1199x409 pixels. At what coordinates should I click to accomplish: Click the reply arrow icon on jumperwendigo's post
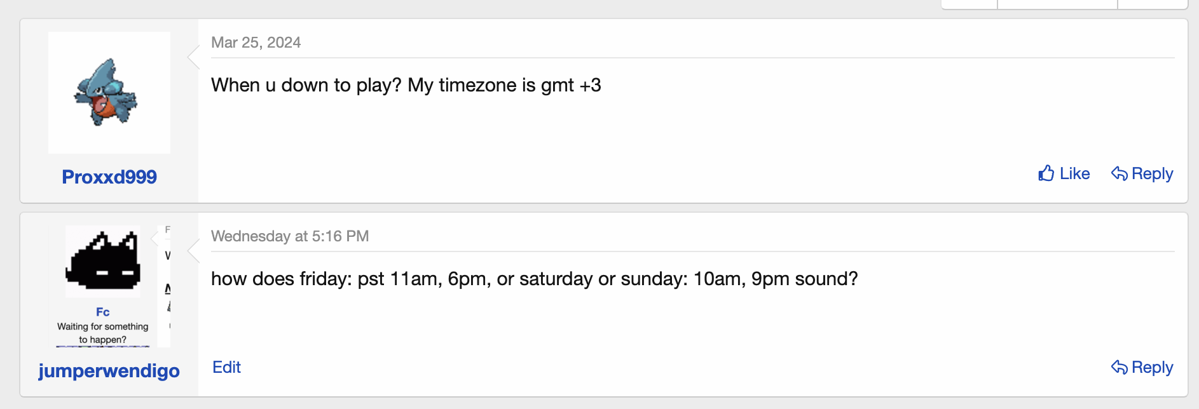[1121, 367]
